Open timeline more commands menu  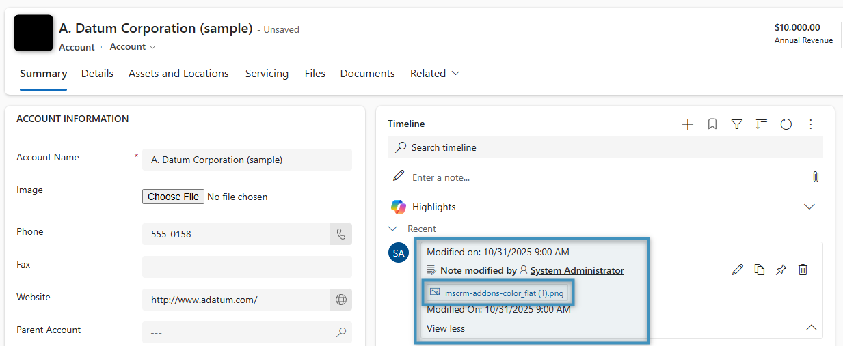click(811, 124)
